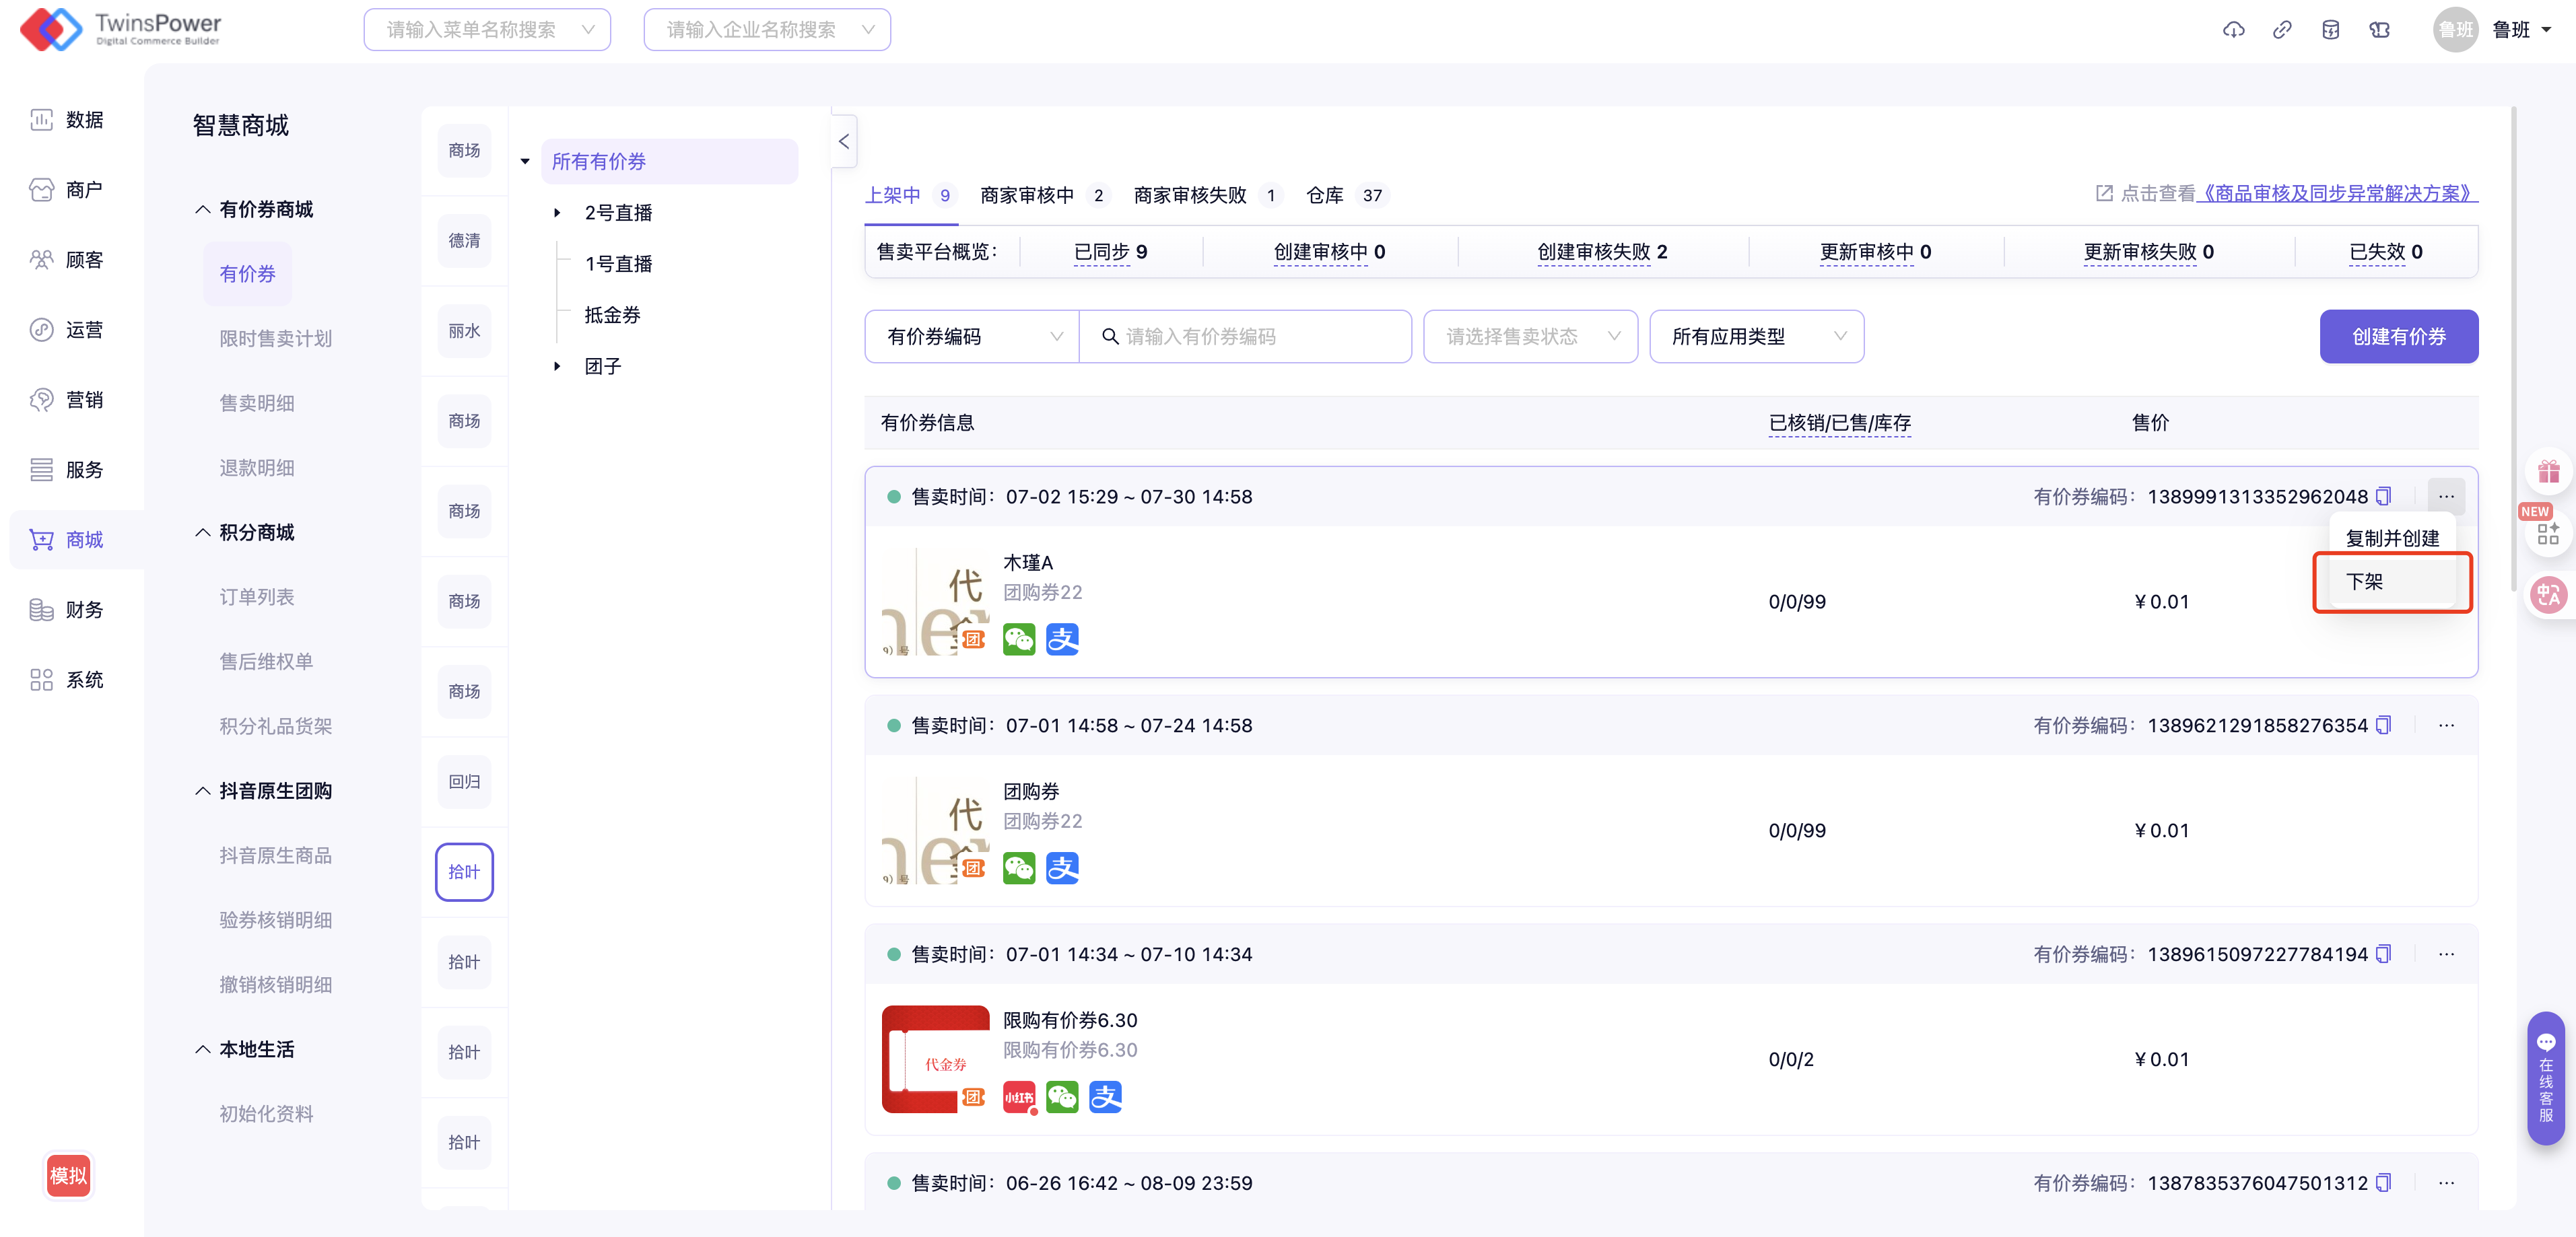2576x1237 pixels.
Task: Collapse the category tree panel
Action: pos(843,142)
